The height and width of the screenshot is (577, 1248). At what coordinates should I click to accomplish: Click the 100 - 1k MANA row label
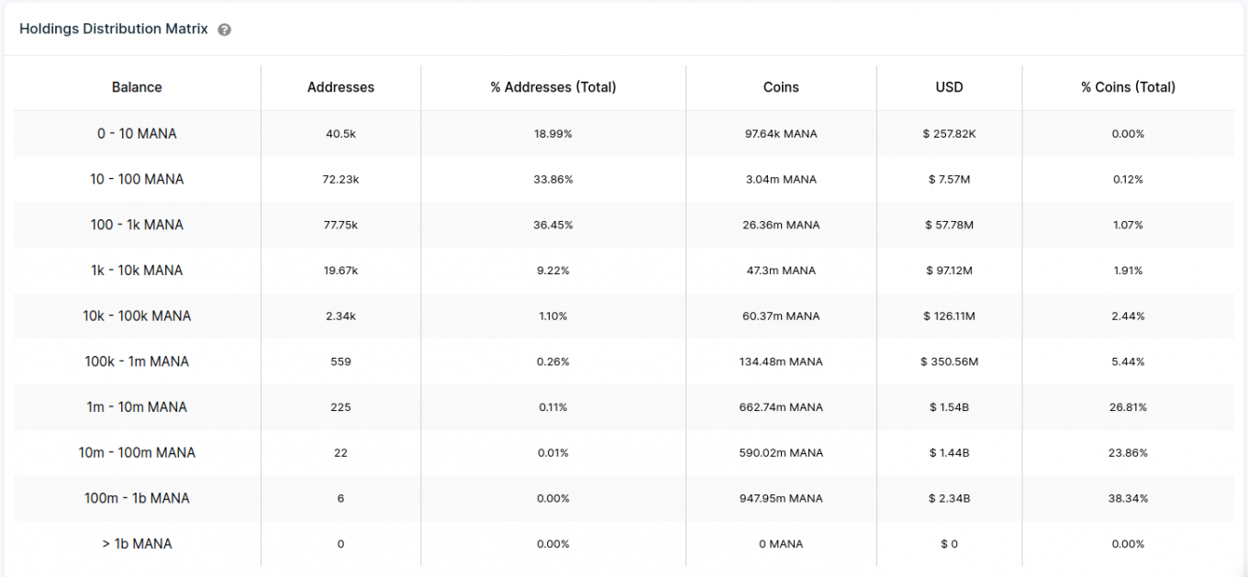(137, 225)
